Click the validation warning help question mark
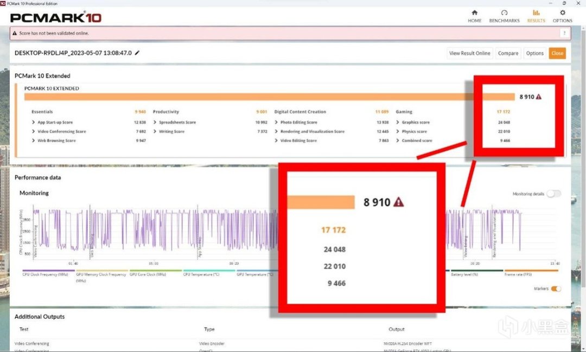 564,33
